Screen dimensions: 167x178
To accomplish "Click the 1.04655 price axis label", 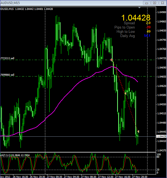I will coord(162,77).
